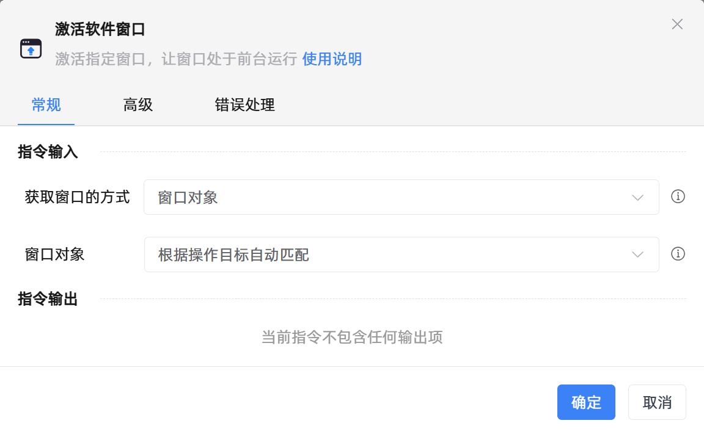
Task: Expand the 获取窗口的方式 chevron arrow
Action: (x=637, y=197)
